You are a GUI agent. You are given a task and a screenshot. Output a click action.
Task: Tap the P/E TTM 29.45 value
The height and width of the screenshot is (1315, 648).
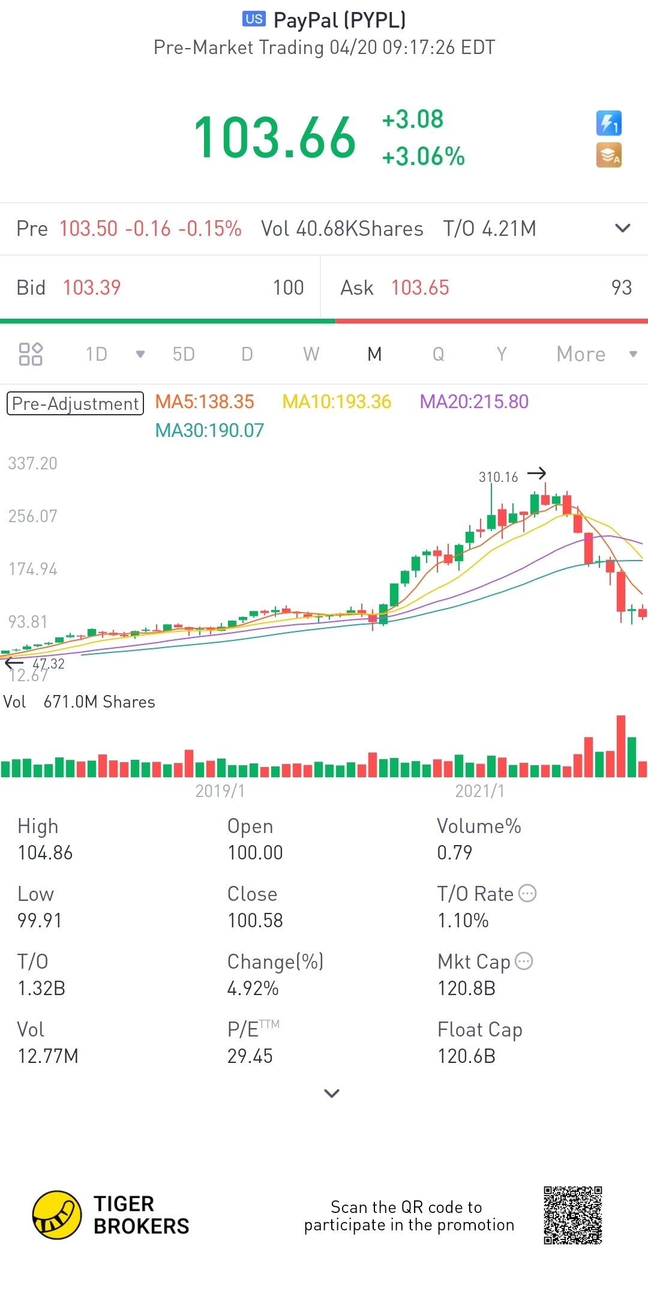coord(250,1056)
